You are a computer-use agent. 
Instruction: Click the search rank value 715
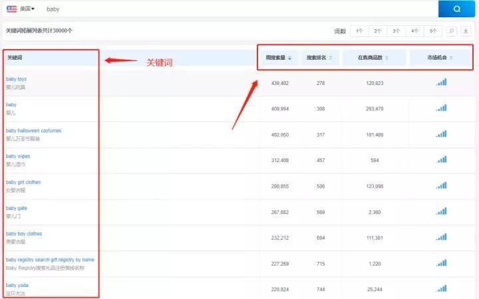321,264
